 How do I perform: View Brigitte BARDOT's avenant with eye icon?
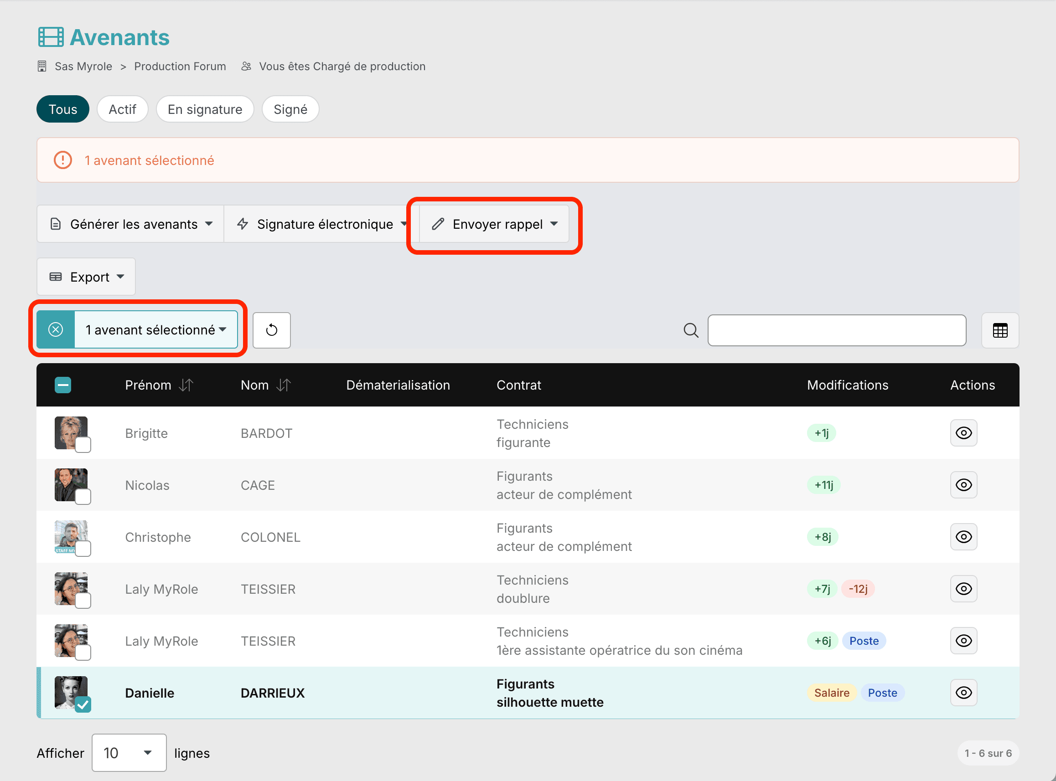(964, 432)
